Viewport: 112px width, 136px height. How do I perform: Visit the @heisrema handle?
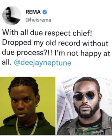click(x=38, y=20)
